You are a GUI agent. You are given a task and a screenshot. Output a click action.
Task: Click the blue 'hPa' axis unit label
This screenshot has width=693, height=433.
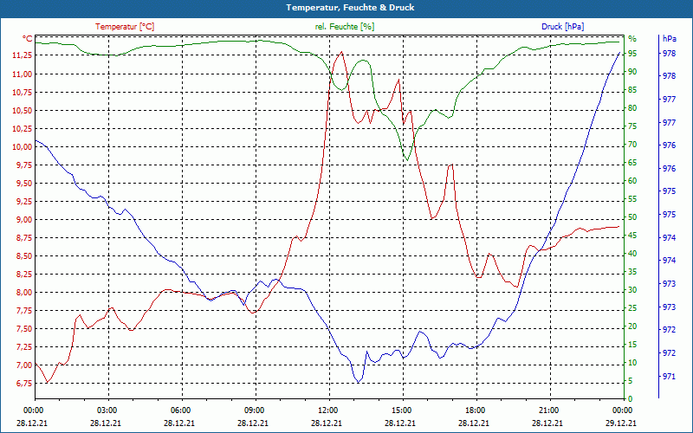click(x=669, y=39)
